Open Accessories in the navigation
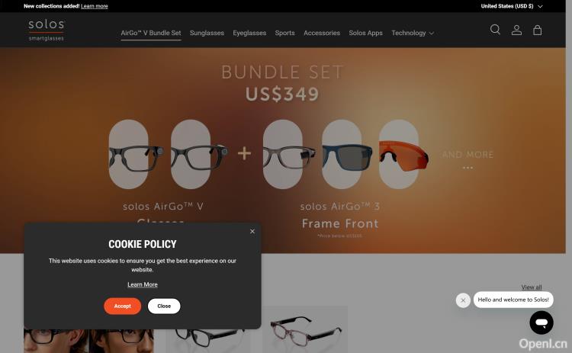 321,33
